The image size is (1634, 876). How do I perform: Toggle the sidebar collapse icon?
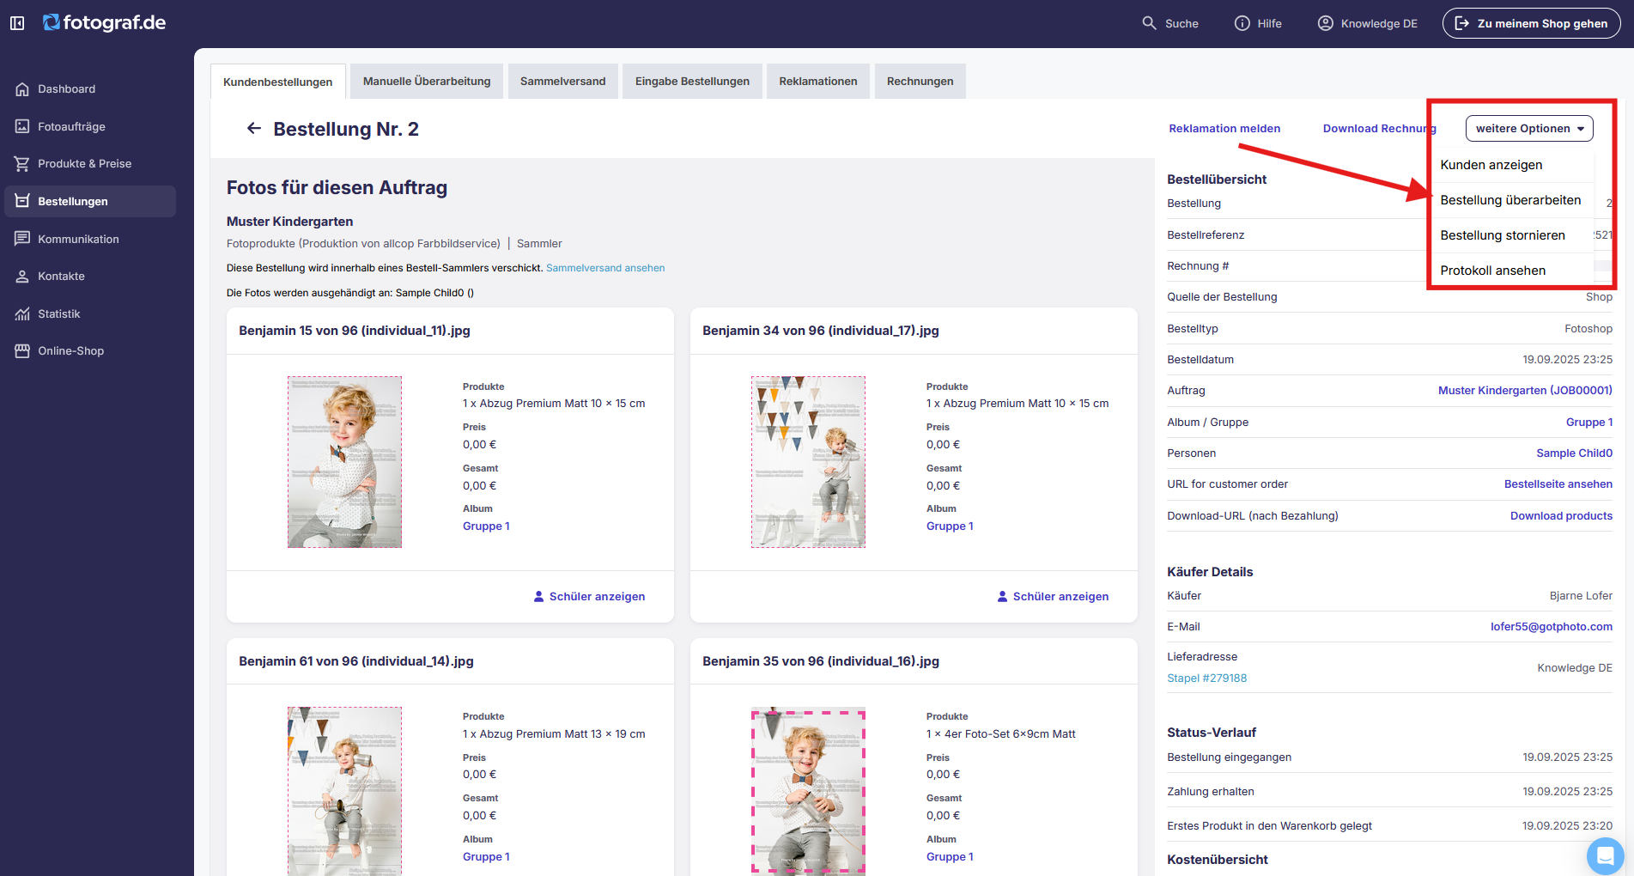pos(17,23)
